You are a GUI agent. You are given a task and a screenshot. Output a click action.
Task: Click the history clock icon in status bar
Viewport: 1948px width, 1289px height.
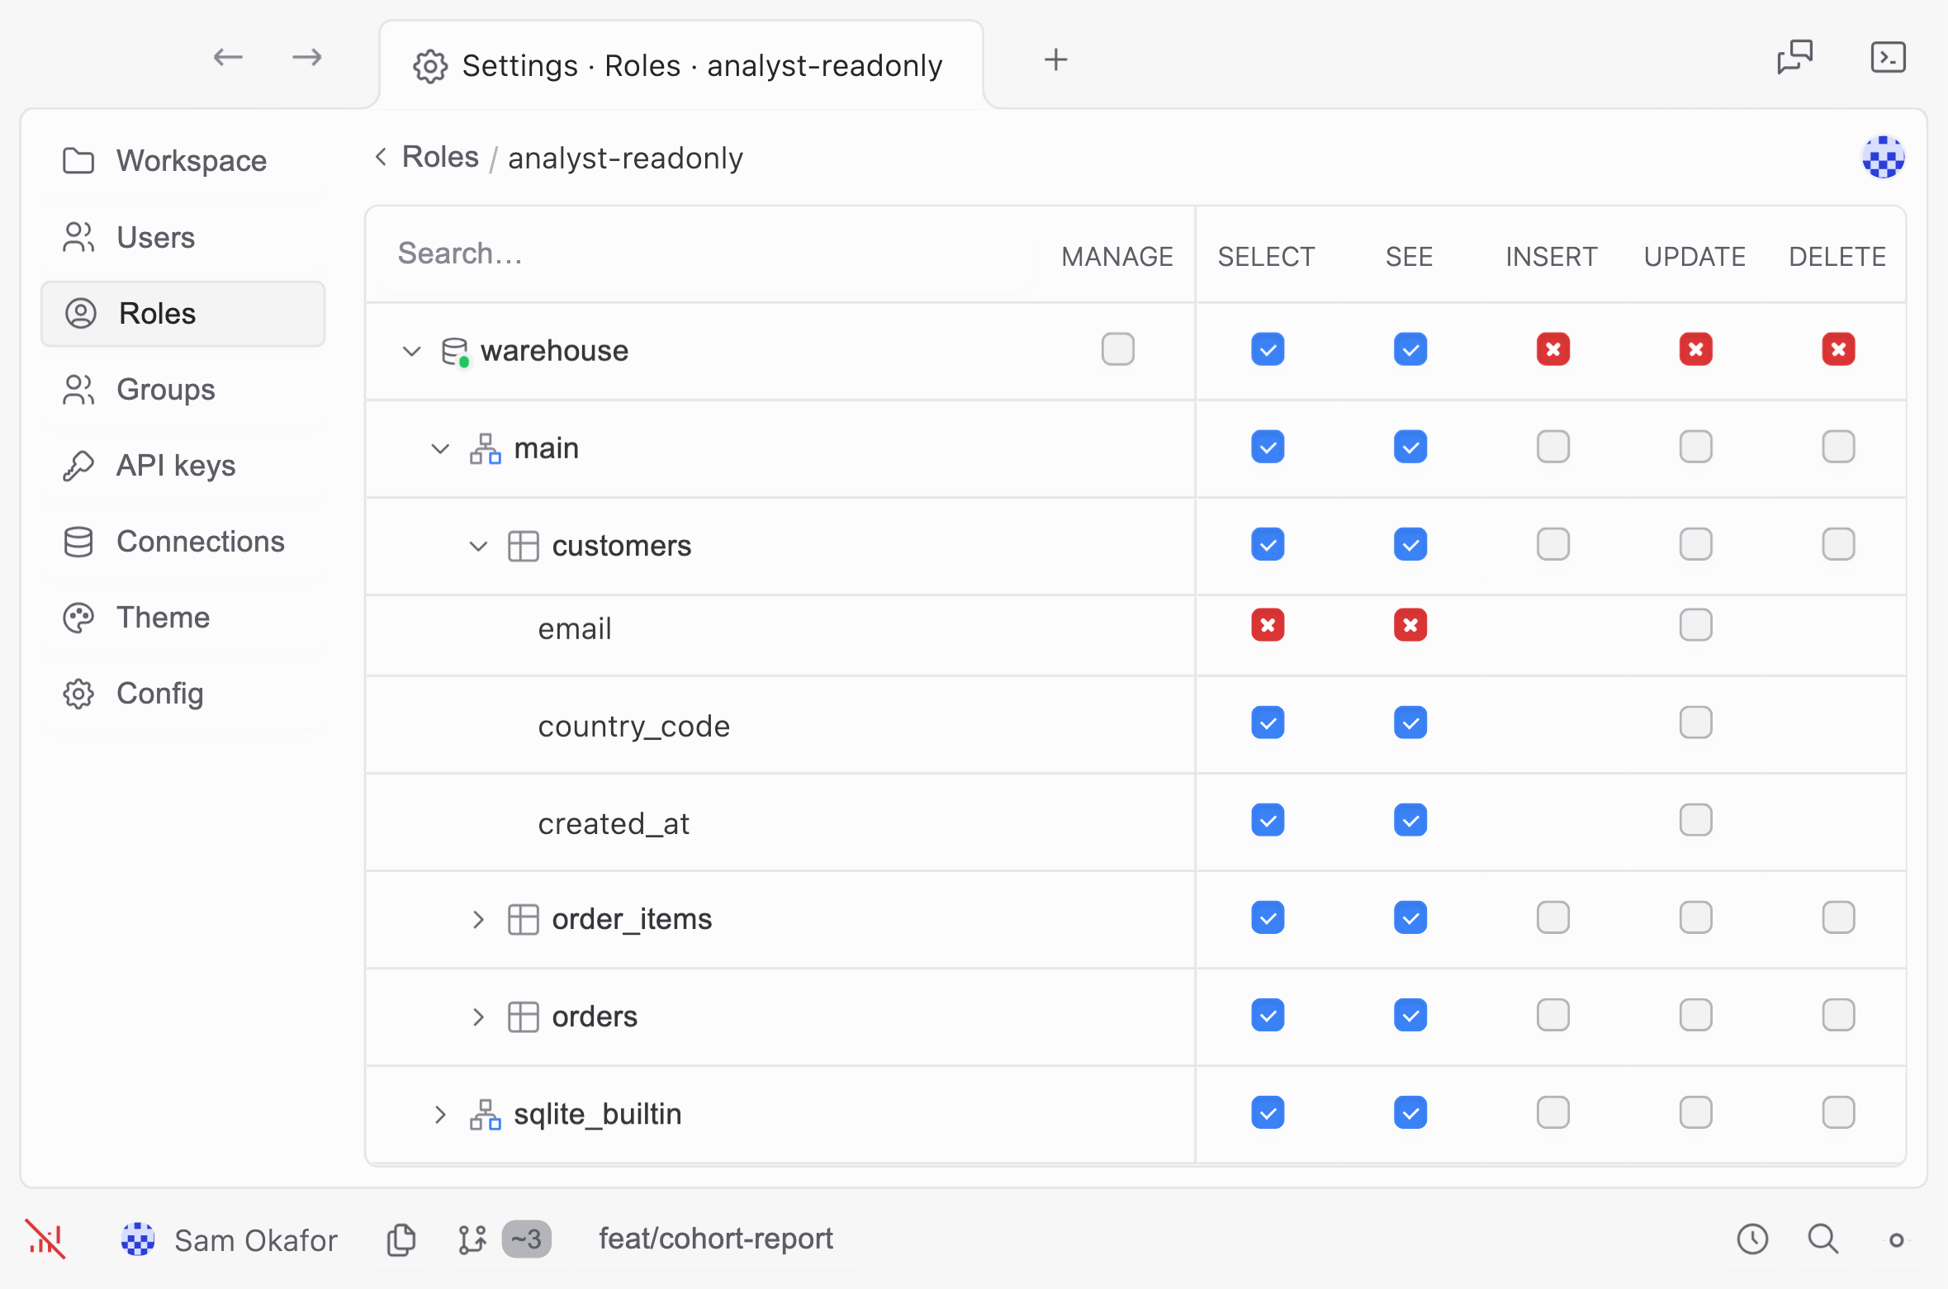pos(1752,1239)
